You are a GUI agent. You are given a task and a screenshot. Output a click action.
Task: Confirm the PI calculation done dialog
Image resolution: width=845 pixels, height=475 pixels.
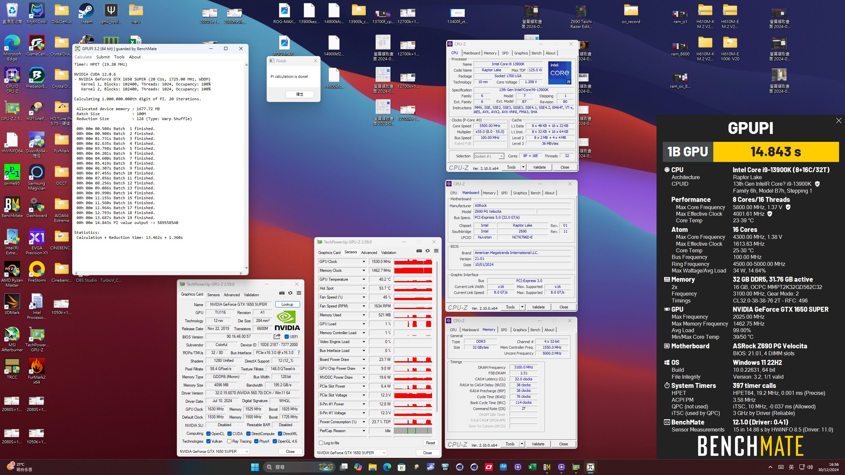point(300,94)
